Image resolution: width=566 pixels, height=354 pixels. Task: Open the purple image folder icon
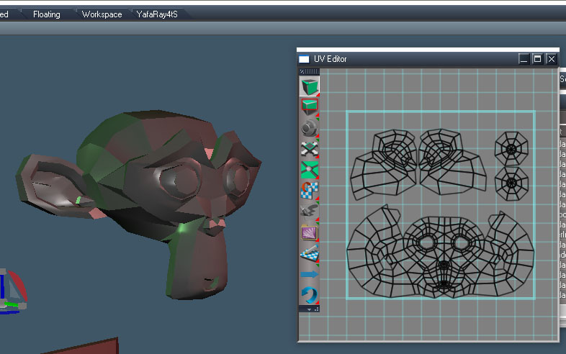point(310,232)
